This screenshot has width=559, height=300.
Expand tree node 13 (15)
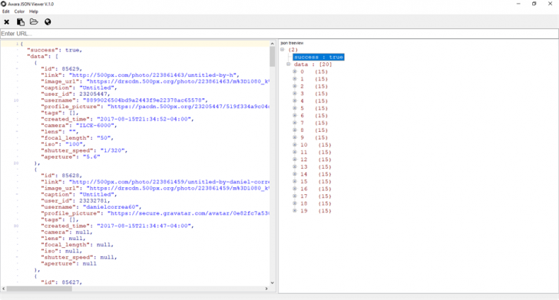295,166
